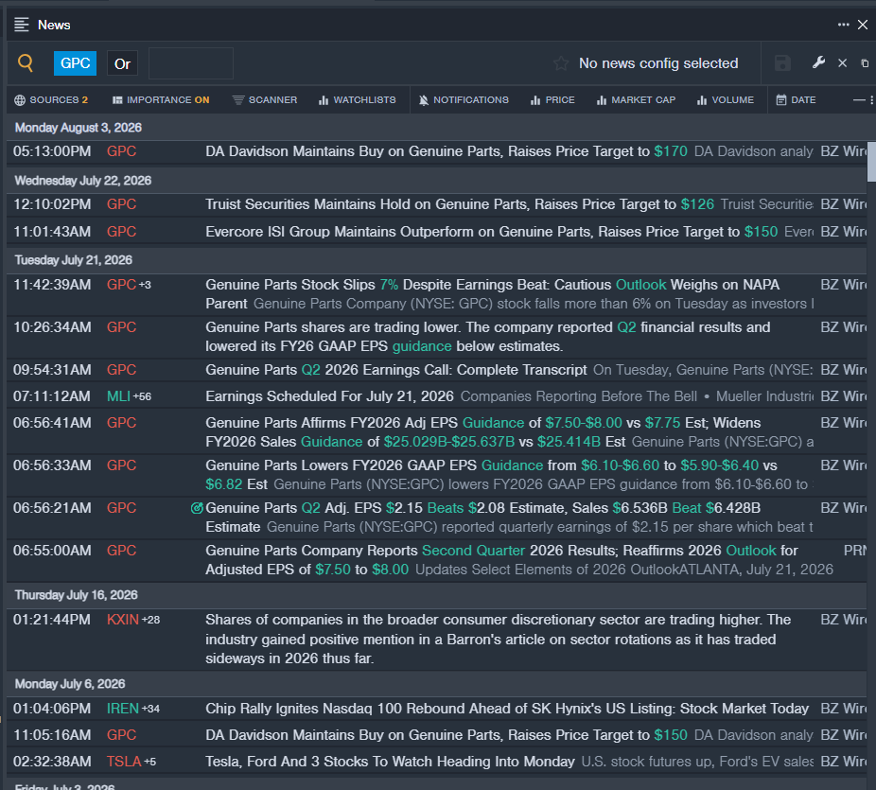Click the Thursday July 16, 2026 date header
Screen dimensions: 876x790
pos(76,595)
